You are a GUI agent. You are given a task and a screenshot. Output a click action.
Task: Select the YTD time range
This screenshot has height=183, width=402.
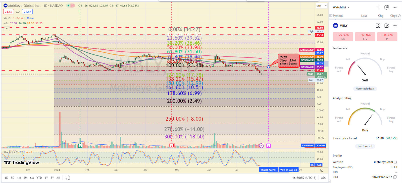(39, 178)
